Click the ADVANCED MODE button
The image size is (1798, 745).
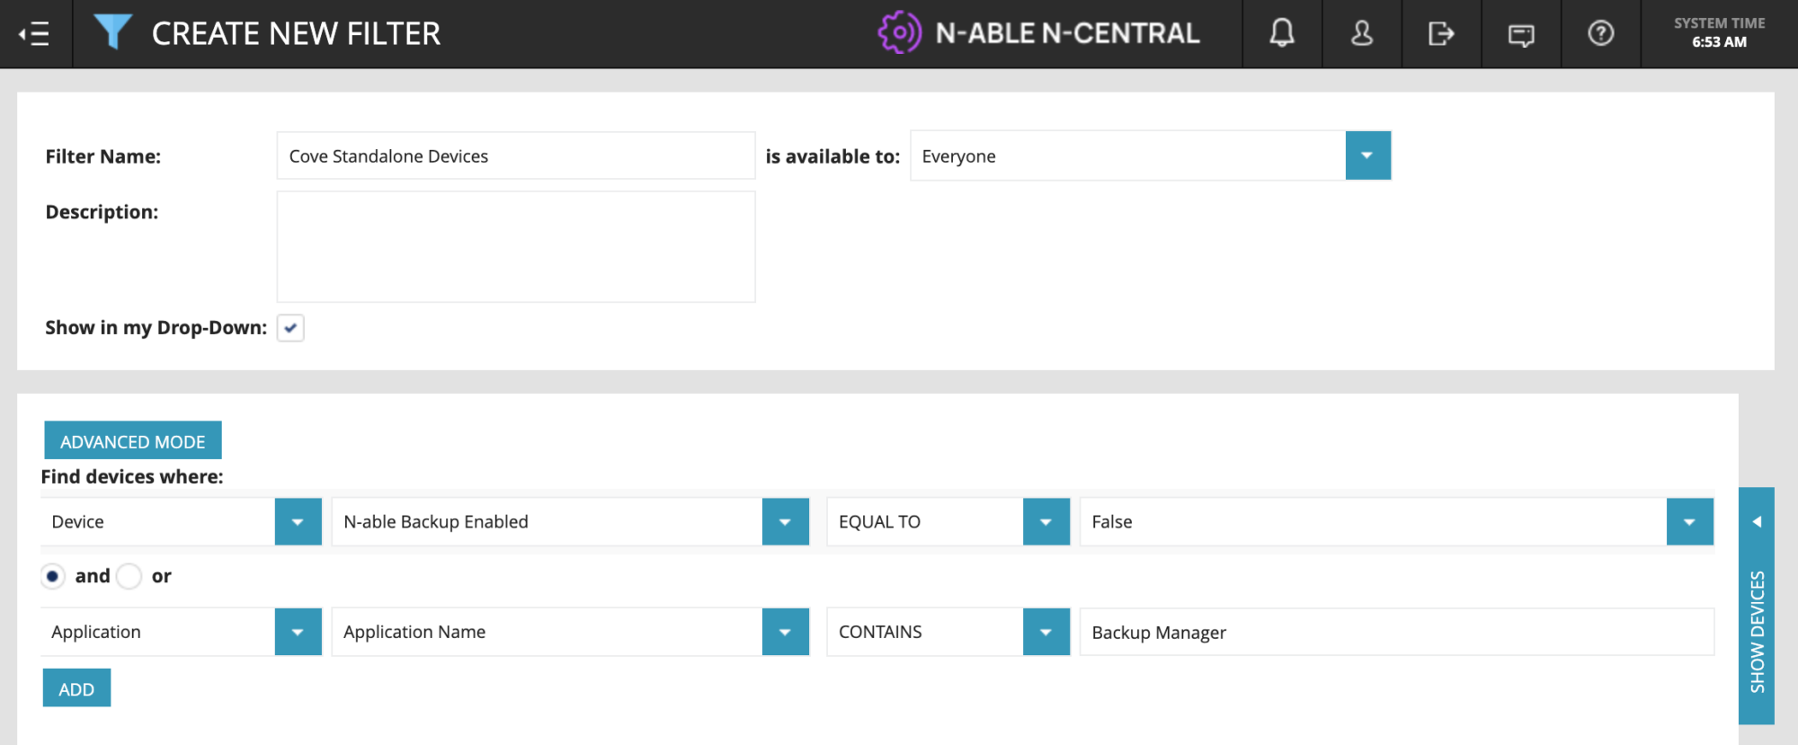tap(133, 441)
